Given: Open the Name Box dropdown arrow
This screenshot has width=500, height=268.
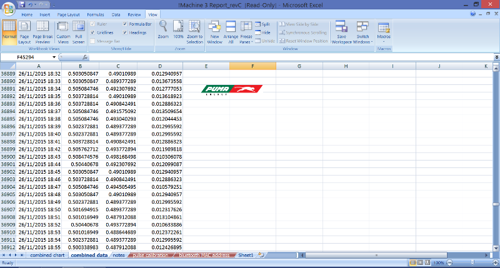Looking at the screenshot, I should click(x=54, y=57).
